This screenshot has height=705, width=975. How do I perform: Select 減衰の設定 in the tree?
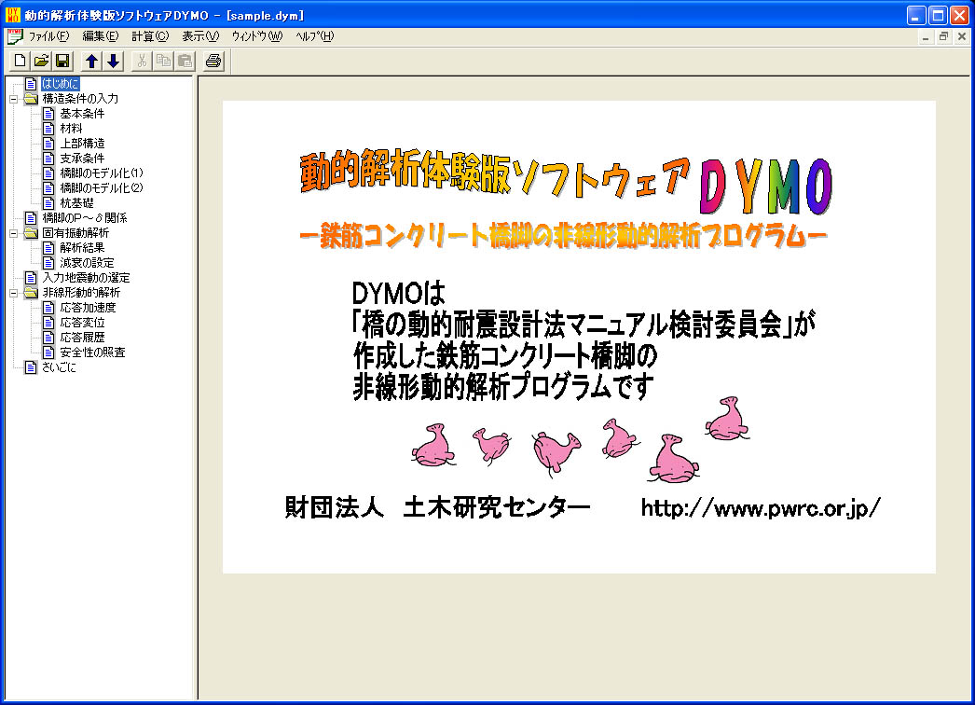(x=87, y=263)
